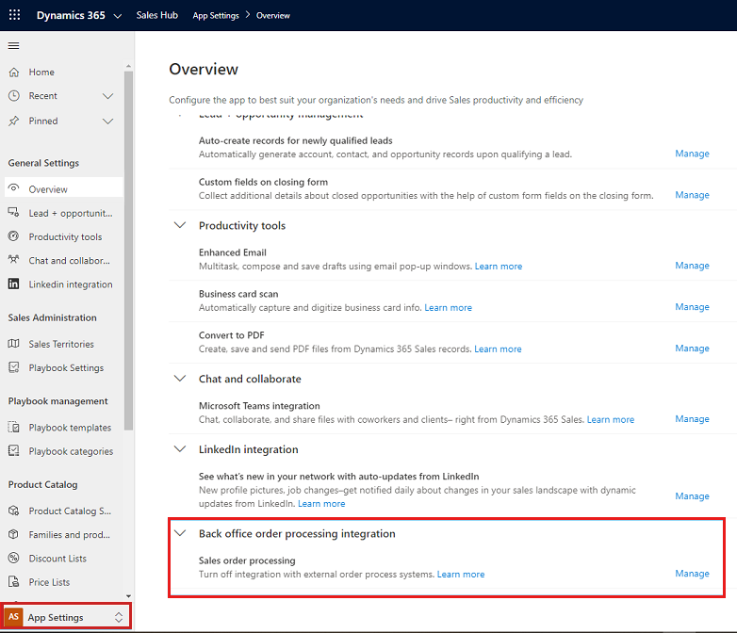Click the Overview breadcrumb in header
The image size is (737, 633).
tap(273, 15)
